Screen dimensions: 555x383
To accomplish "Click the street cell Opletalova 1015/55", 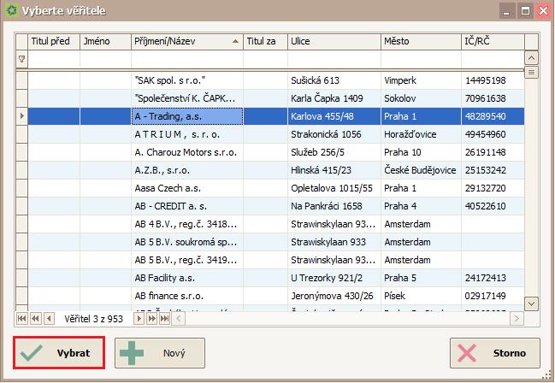I will (x=334, y=188).
